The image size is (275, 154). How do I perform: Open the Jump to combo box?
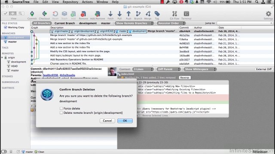244,23
